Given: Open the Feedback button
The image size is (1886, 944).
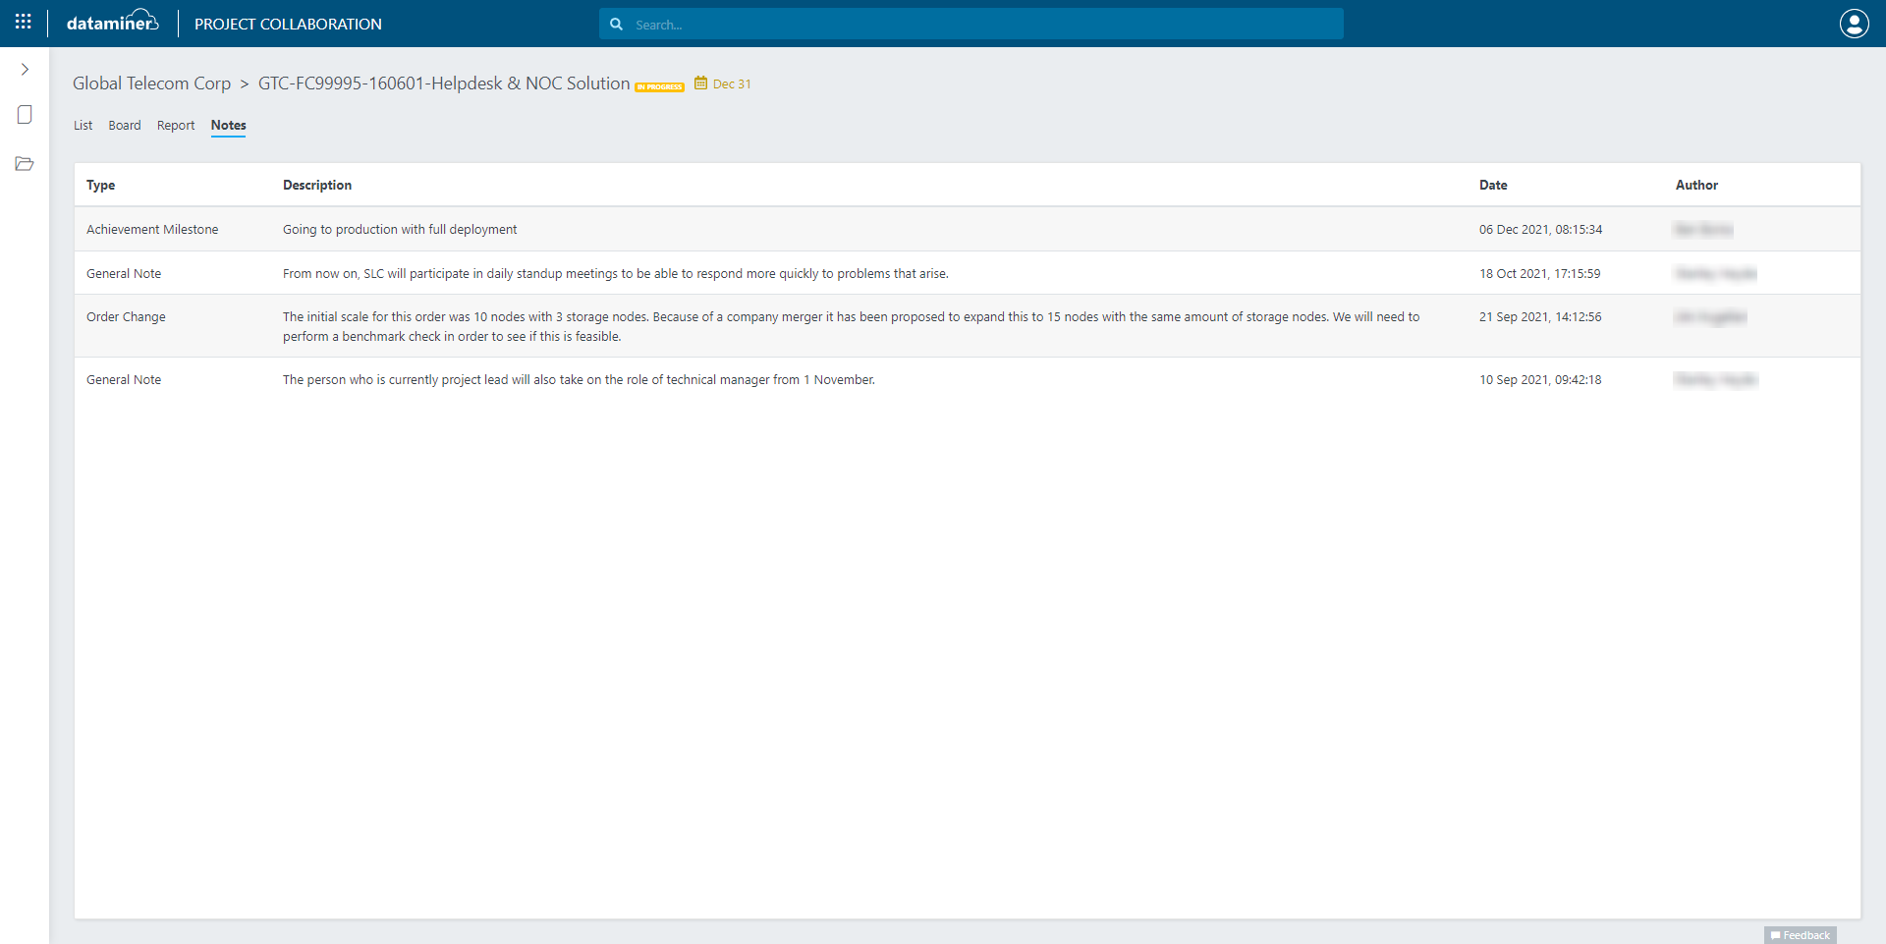Looking at the screenshot, I should pos(1800,935).
